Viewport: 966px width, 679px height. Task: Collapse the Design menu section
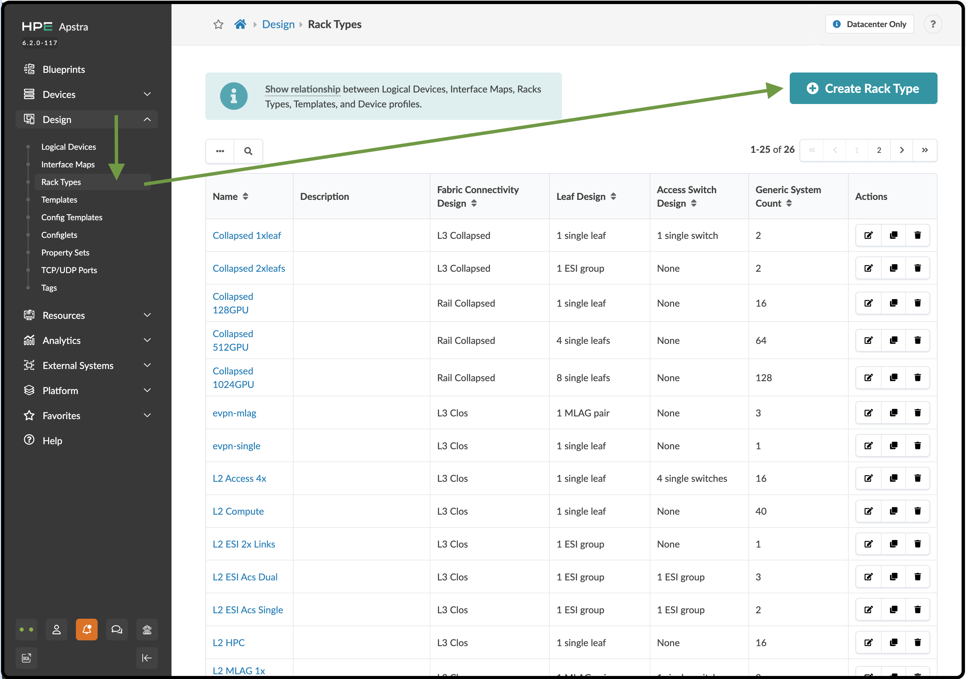click(x=87, y=120)
